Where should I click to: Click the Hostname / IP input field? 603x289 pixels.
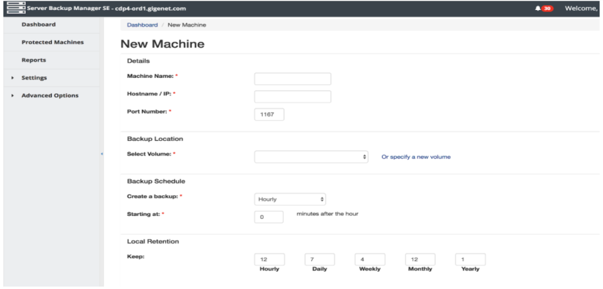click(x=293, y=97)
